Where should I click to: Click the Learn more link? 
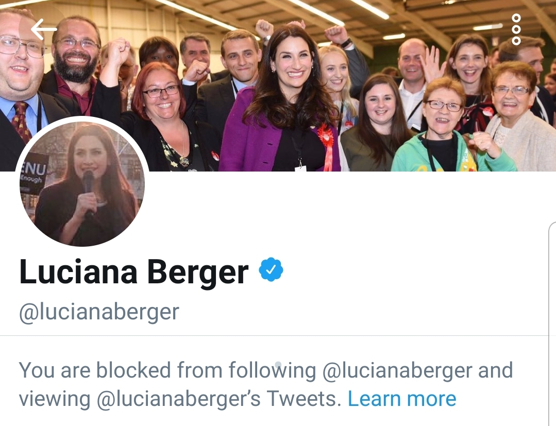(402, 399)
